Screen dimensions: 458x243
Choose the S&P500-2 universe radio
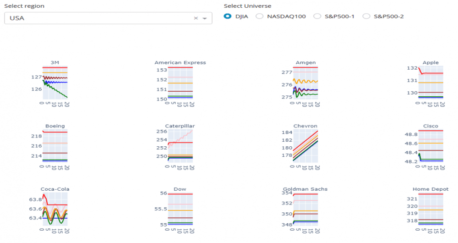click(x=366, y=17)
